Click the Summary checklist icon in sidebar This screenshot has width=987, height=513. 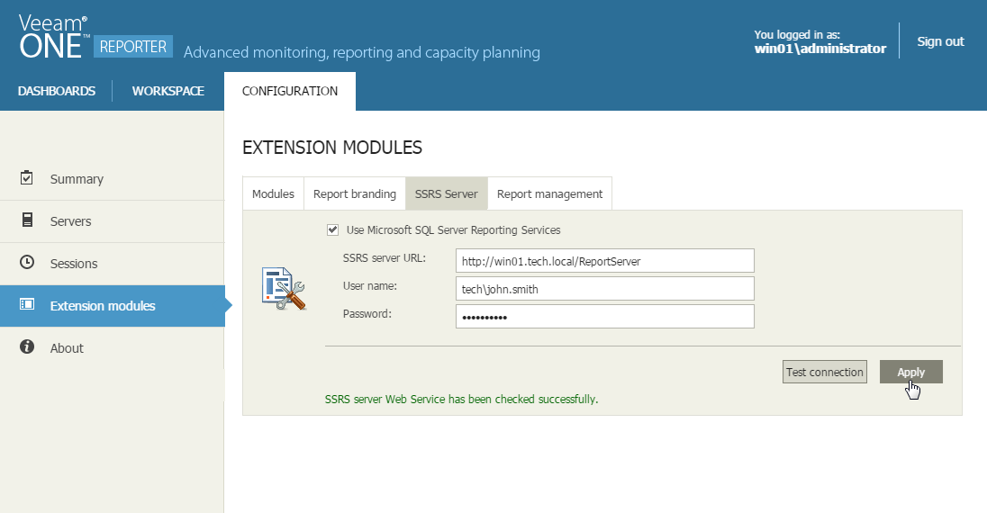coord(26,178)
